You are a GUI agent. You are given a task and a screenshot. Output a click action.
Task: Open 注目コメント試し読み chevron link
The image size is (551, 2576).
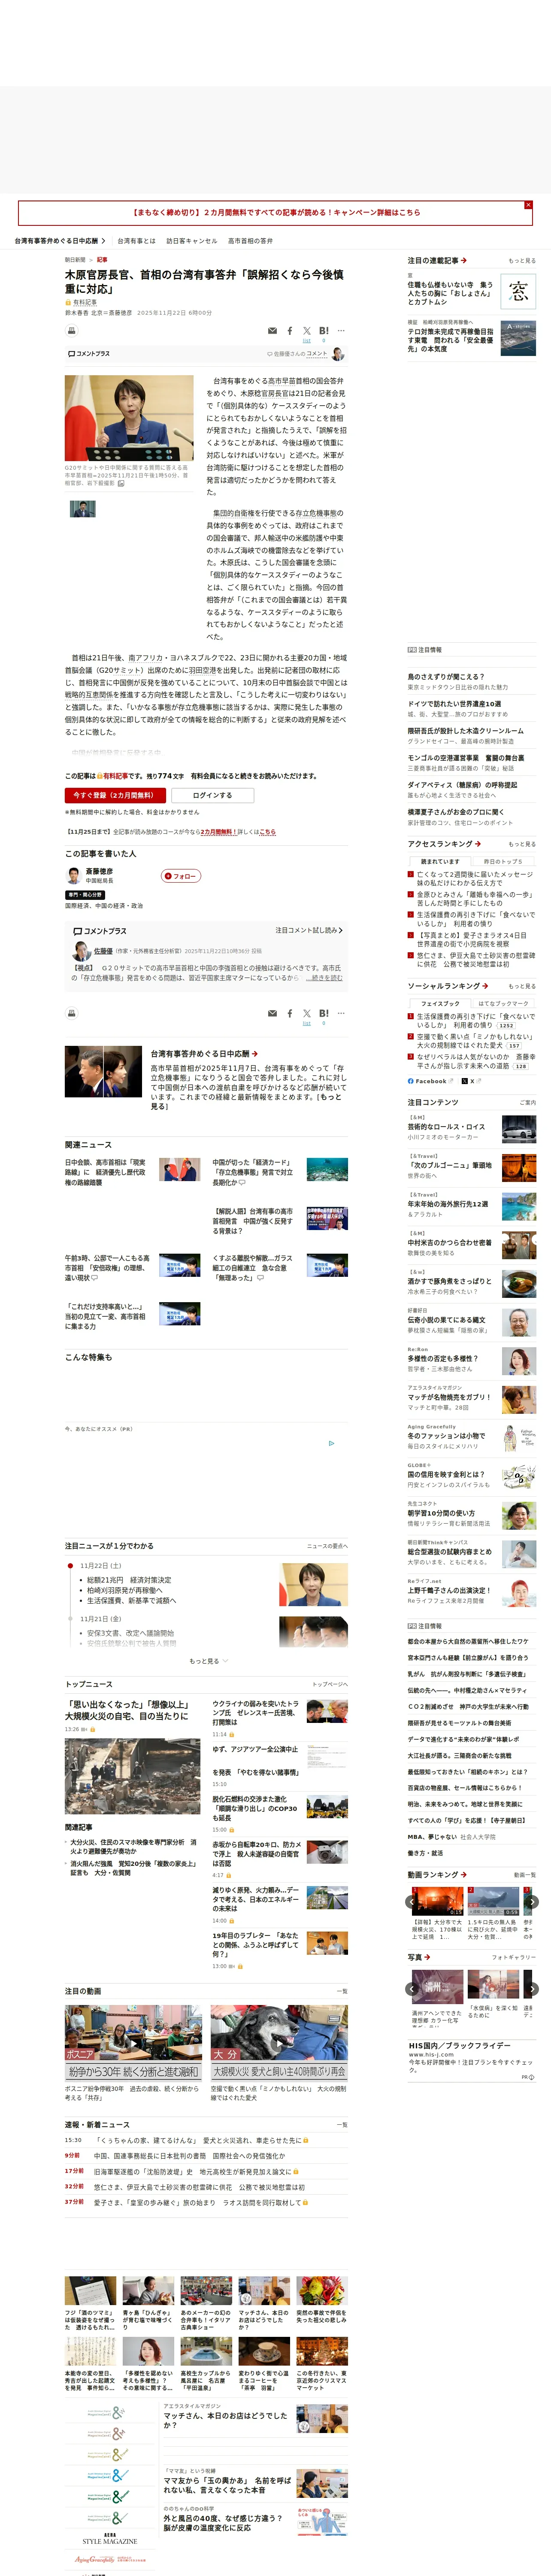coord(309,930)
